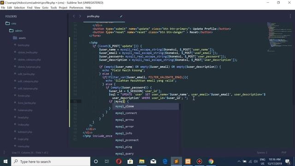Image resolution: width=295 pixels, height=166 pixels.
Task: Open login.php file
Action: coord(23,139)
